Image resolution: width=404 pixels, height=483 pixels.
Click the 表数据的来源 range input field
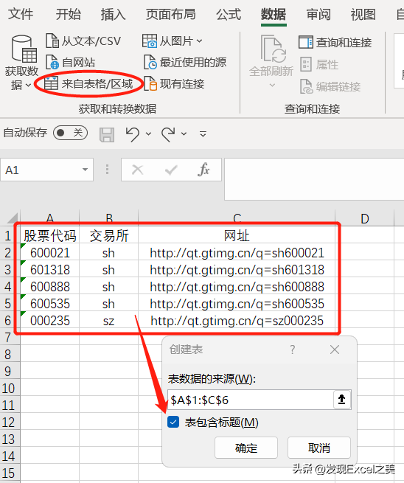pos(250,400)
